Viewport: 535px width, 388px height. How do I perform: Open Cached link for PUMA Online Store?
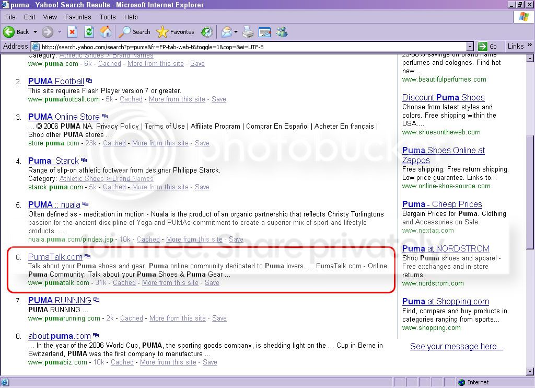[x=114, y=143]
